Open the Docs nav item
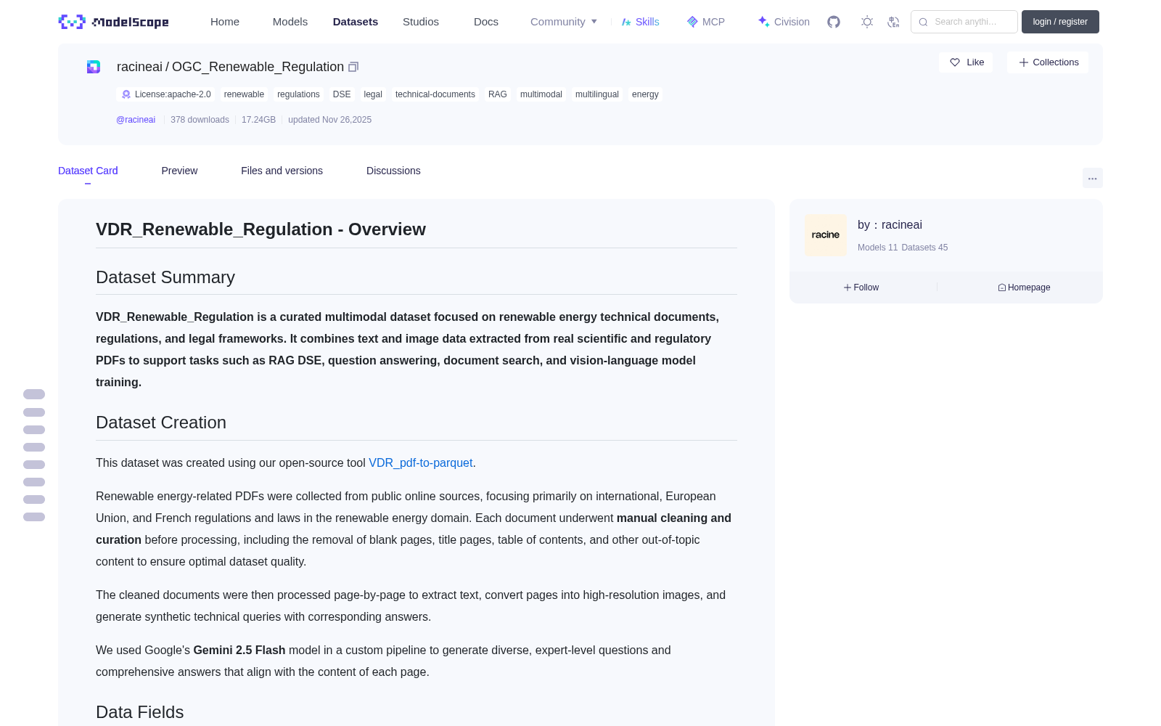Image resolution: width=1161 pixels, height=726 pixels. [x=486, y=22]
